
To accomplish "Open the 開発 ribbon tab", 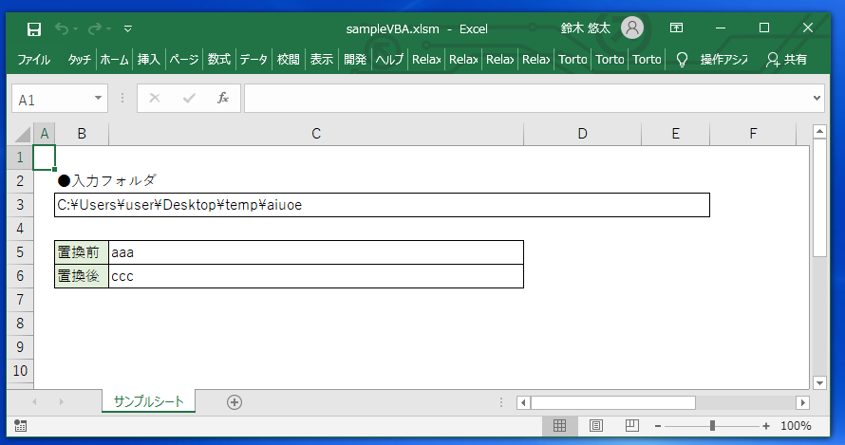I will [355, 59].
